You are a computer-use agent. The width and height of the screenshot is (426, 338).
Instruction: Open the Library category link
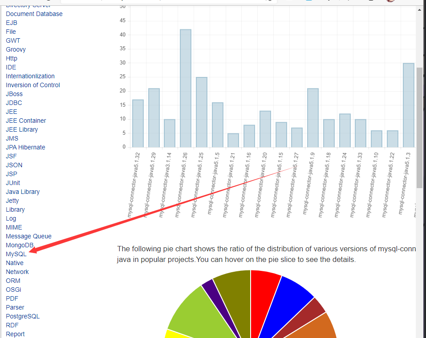(x=15, y=209)
